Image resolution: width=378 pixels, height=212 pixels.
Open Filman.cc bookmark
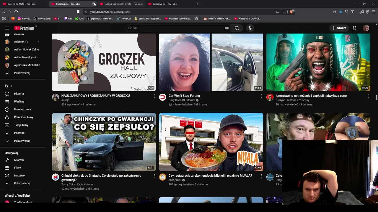(x=124, y=19)
